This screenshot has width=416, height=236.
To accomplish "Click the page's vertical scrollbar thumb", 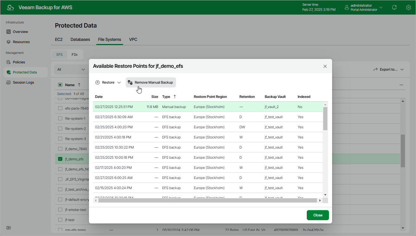I will click(x=403, y=151).
